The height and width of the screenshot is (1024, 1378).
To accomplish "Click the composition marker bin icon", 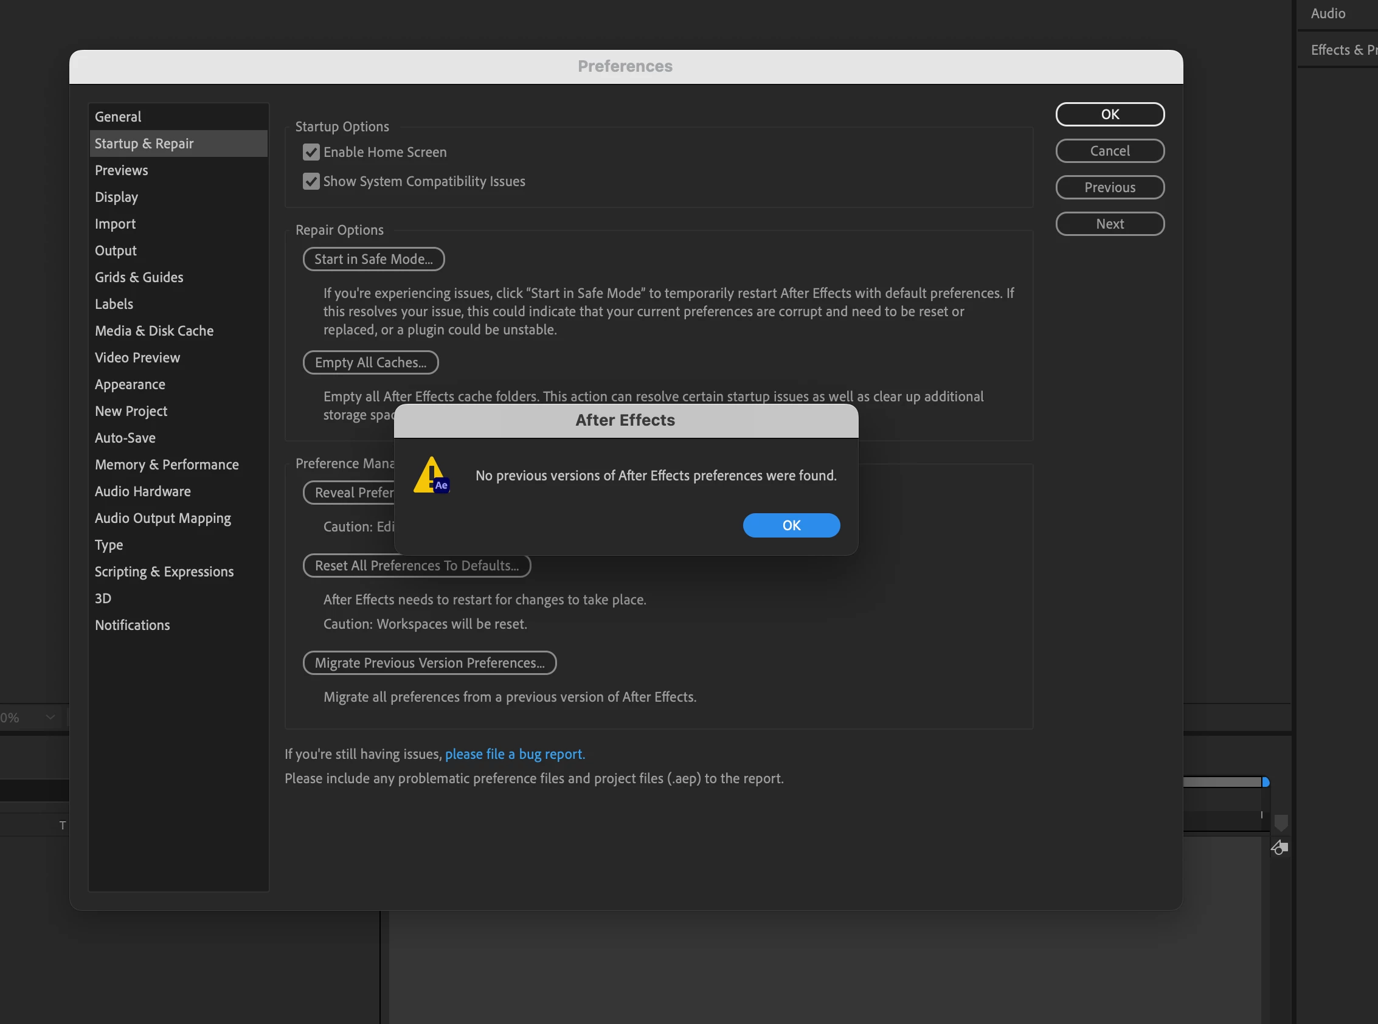I will tap(1281, 823).
